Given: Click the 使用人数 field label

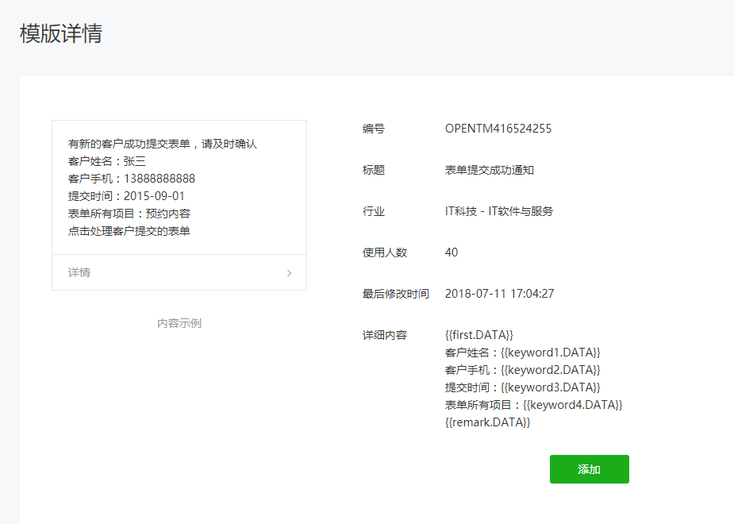Looking at the screenshot, I should click(x=385, y=252).
